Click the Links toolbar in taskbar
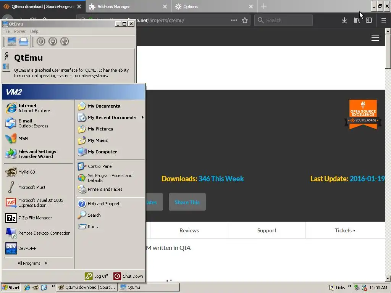 point(340,288)
